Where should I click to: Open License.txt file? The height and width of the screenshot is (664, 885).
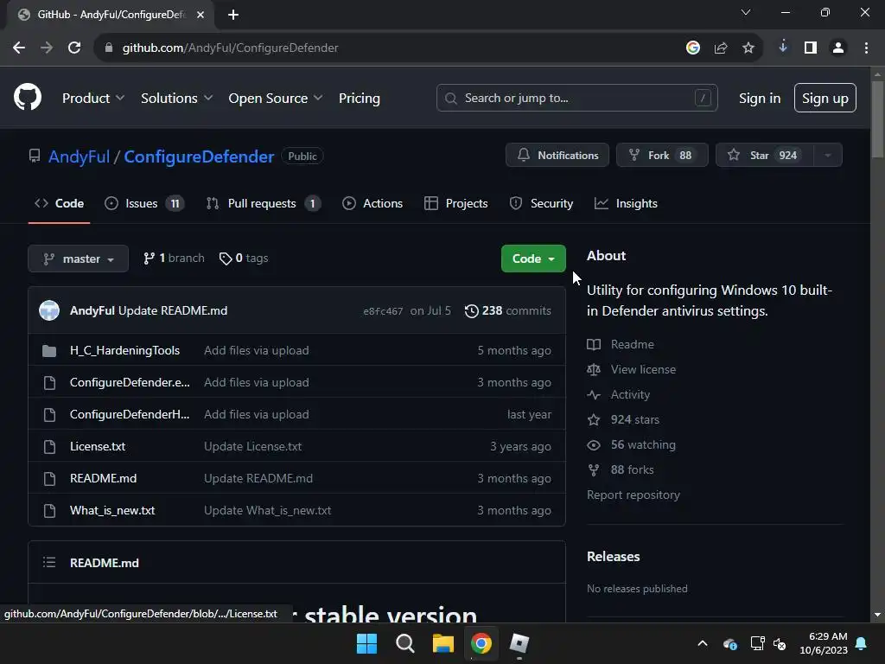[98, 446]
